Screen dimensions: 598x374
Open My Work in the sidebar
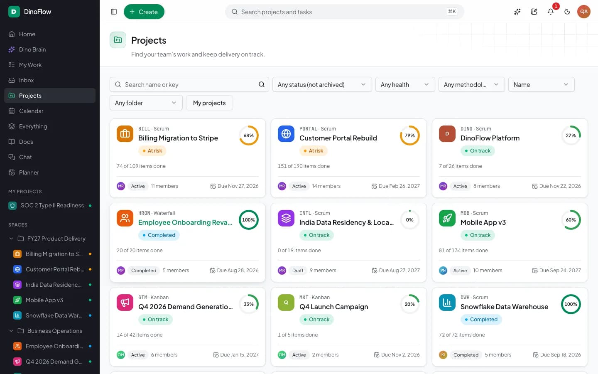50,65
